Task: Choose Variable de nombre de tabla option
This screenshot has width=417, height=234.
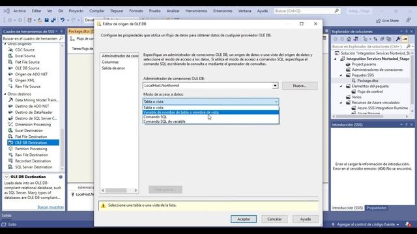Action: pos(211,112)
